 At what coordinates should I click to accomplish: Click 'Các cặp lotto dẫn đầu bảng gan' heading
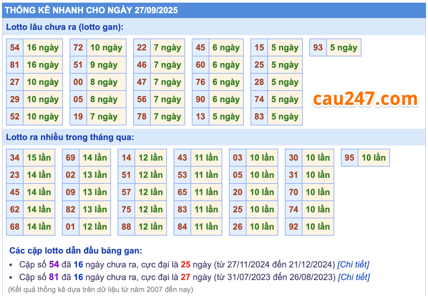coord(76,251)
